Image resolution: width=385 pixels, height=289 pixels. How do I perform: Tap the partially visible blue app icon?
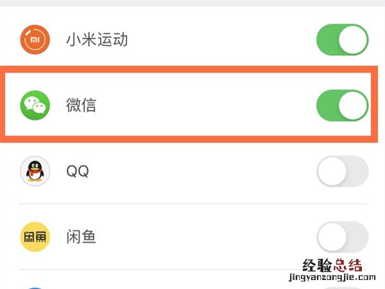click(x=35, y=285)
